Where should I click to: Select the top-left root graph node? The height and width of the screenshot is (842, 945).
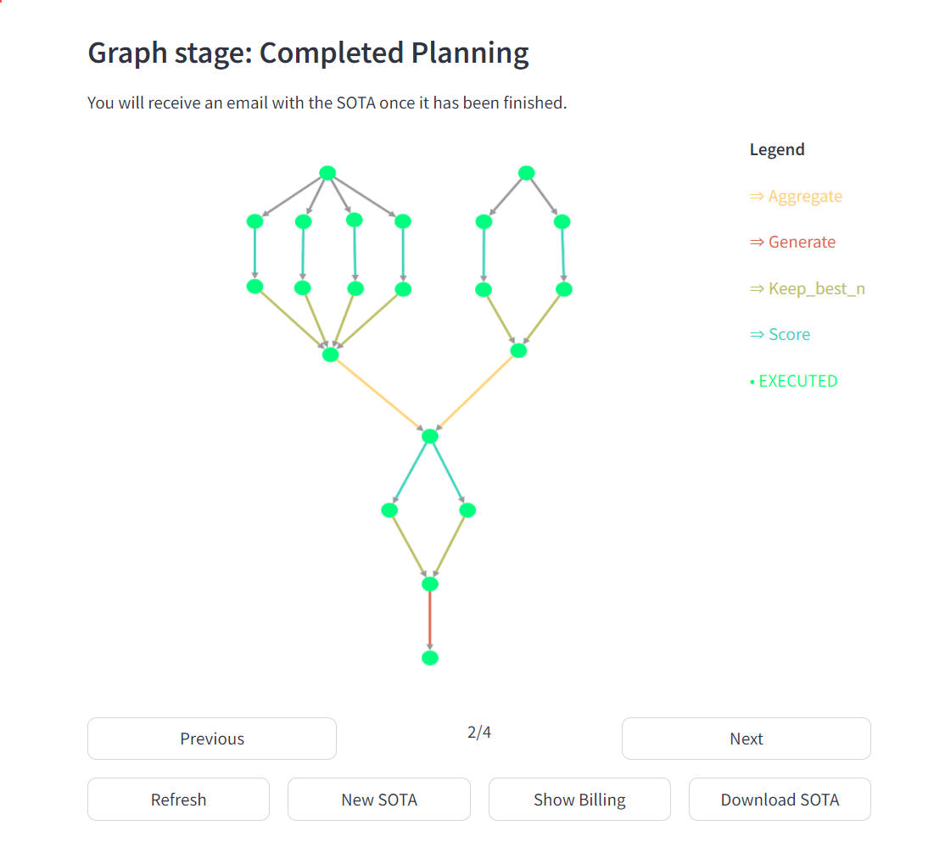pyautogui.click(x=327, y=174)
